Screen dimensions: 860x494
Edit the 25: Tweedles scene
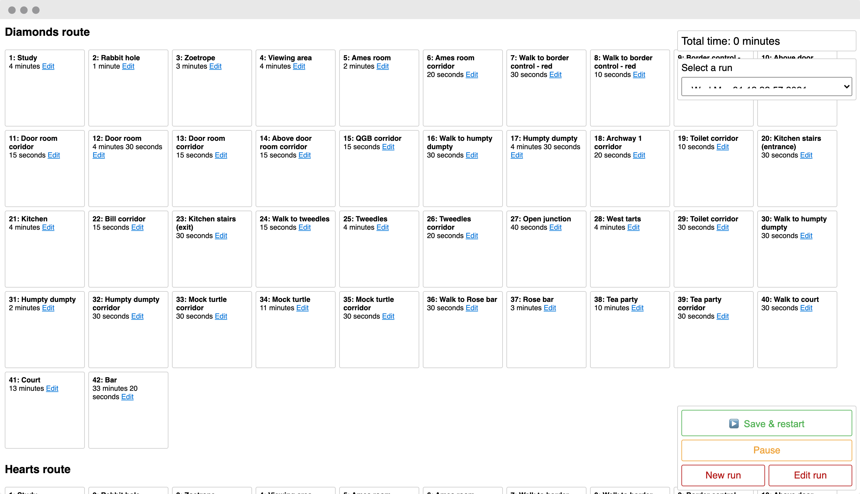point(383,227)
